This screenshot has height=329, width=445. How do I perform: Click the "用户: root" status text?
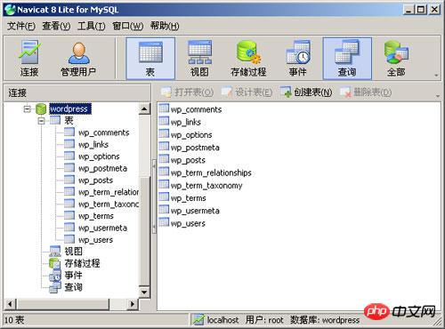(x=264, y=320)
